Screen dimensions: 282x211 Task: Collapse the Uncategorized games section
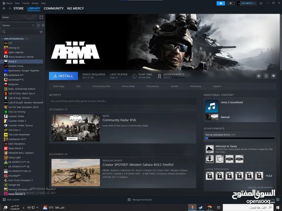tap(3, 39)
